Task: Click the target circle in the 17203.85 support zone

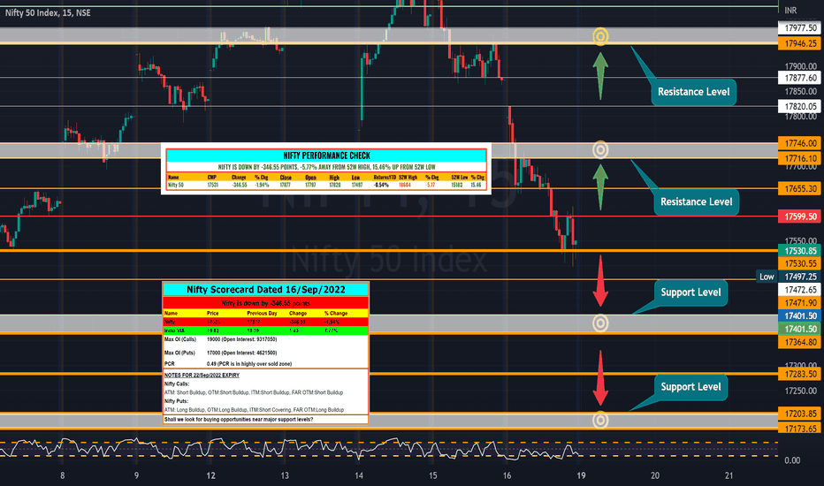Action: pos(600,420)
